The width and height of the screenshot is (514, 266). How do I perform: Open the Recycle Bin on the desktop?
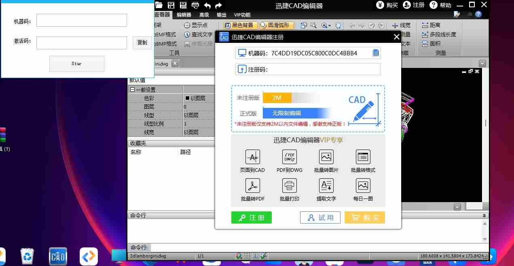[x=27, y=256]
